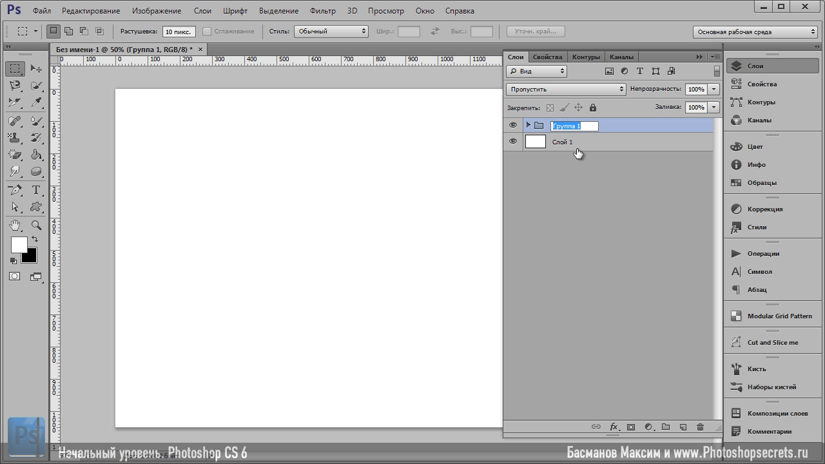Screen dimensions: 825x464
Task: Toggle lock transparent pixels
Action: (x=550, y=108)
